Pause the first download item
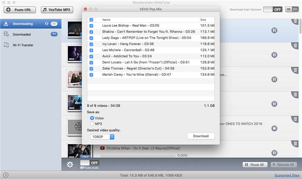302x179 pixels. pos(274,30)
